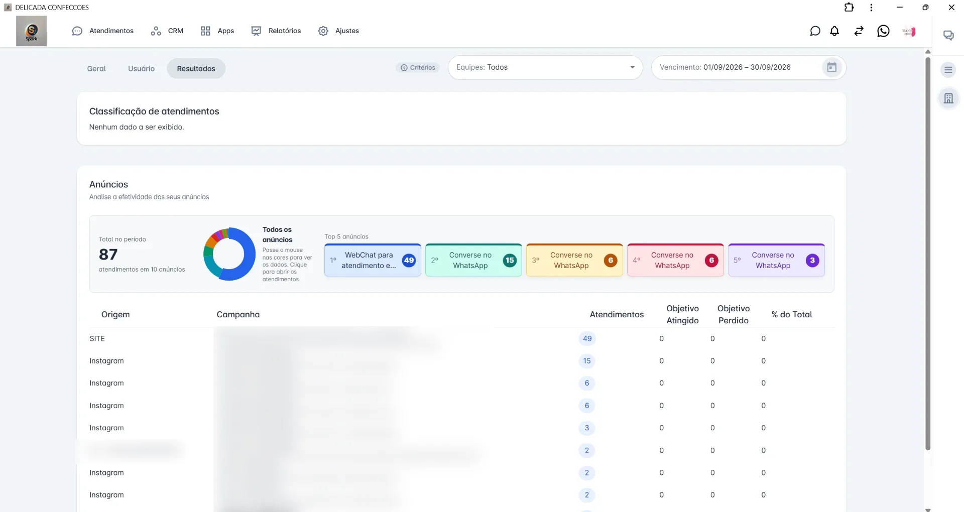Image resolution: width=964 pixels, height=512 pixels.
Task: Expand the Equipes: Todos dropdown
Action: pyautogui.click(x=545, y=67)
